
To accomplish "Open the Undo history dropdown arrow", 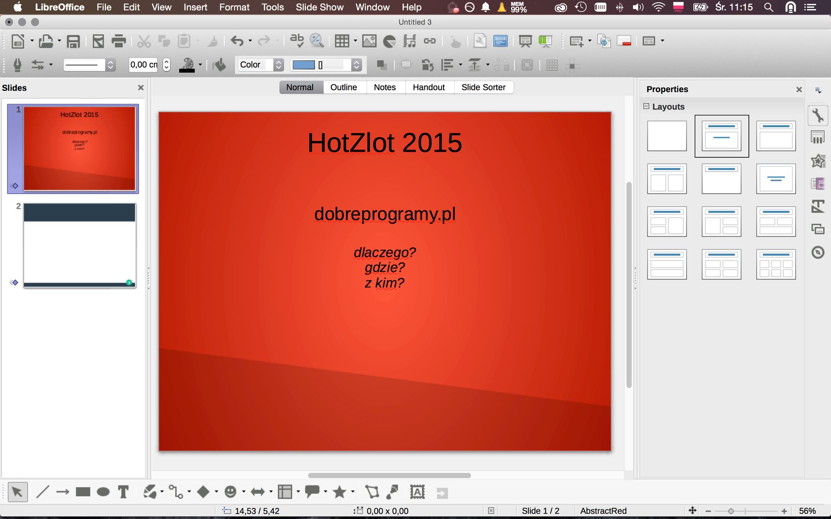I will 250,41.
